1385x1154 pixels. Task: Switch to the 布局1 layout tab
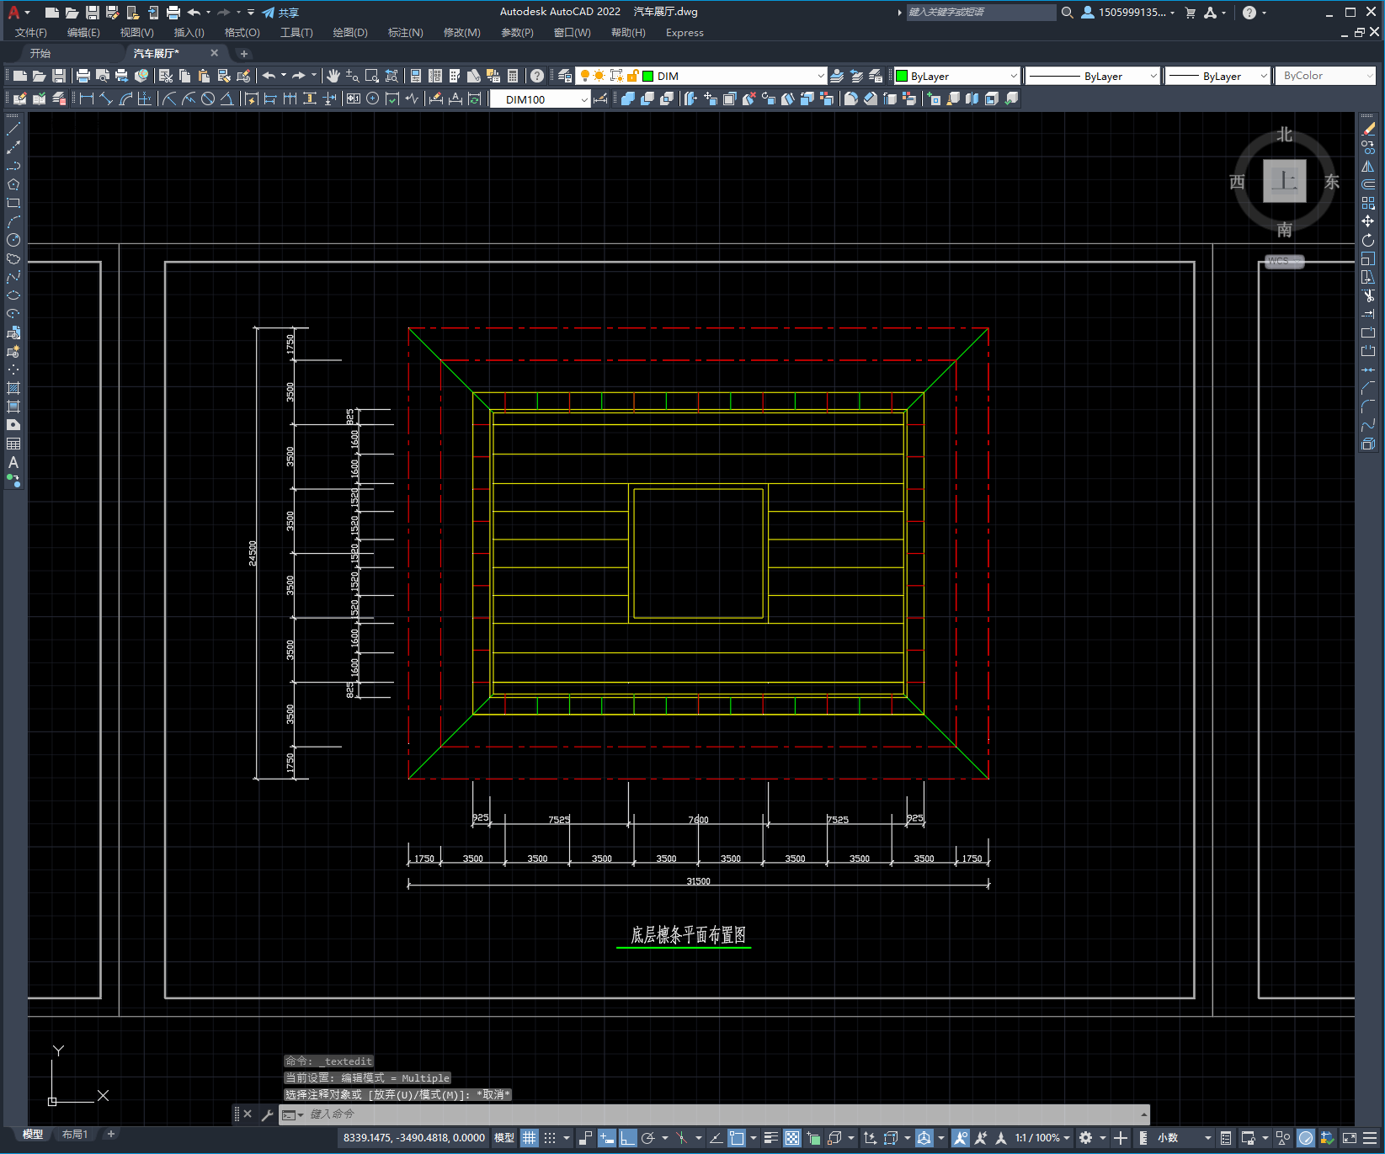75,1134
